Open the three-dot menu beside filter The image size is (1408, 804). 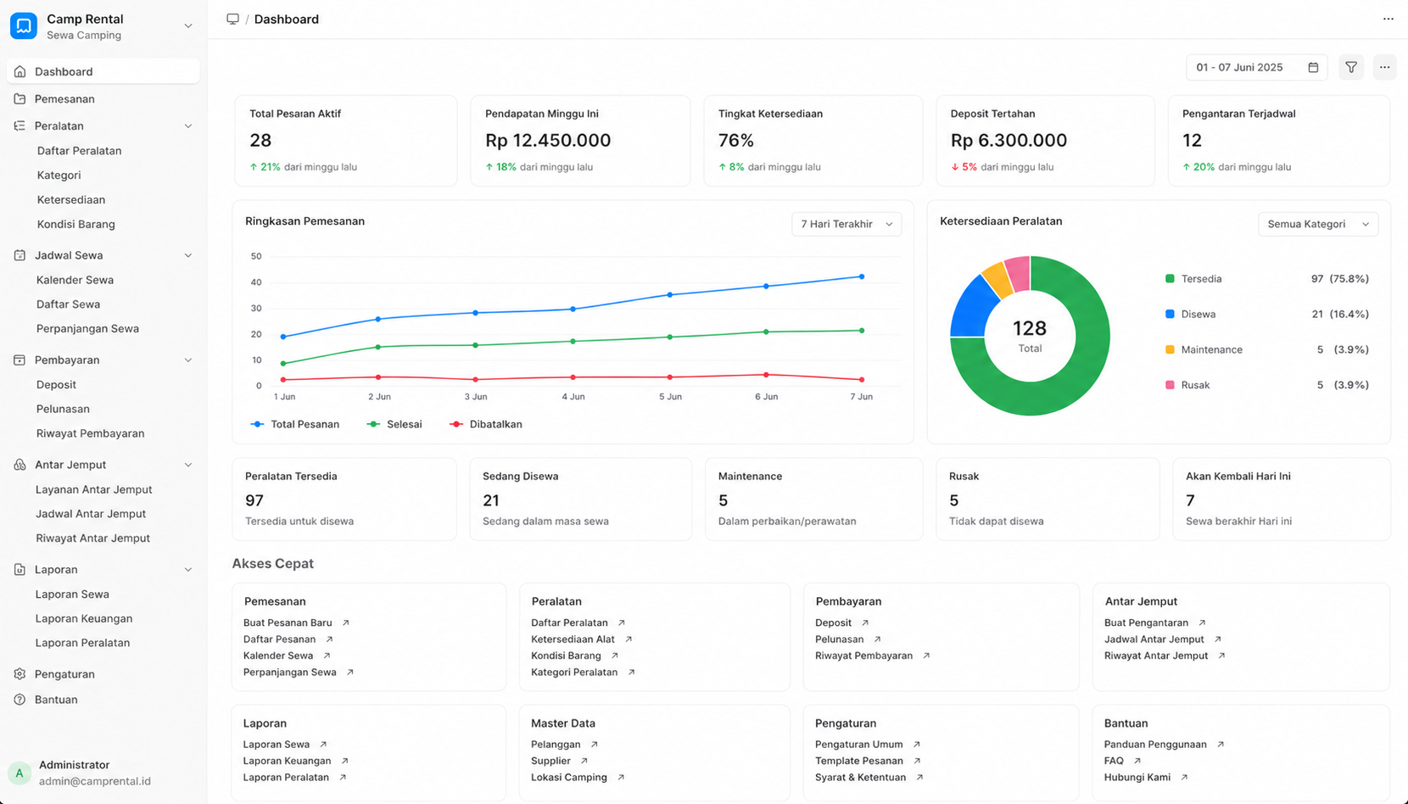point(1384,67)
